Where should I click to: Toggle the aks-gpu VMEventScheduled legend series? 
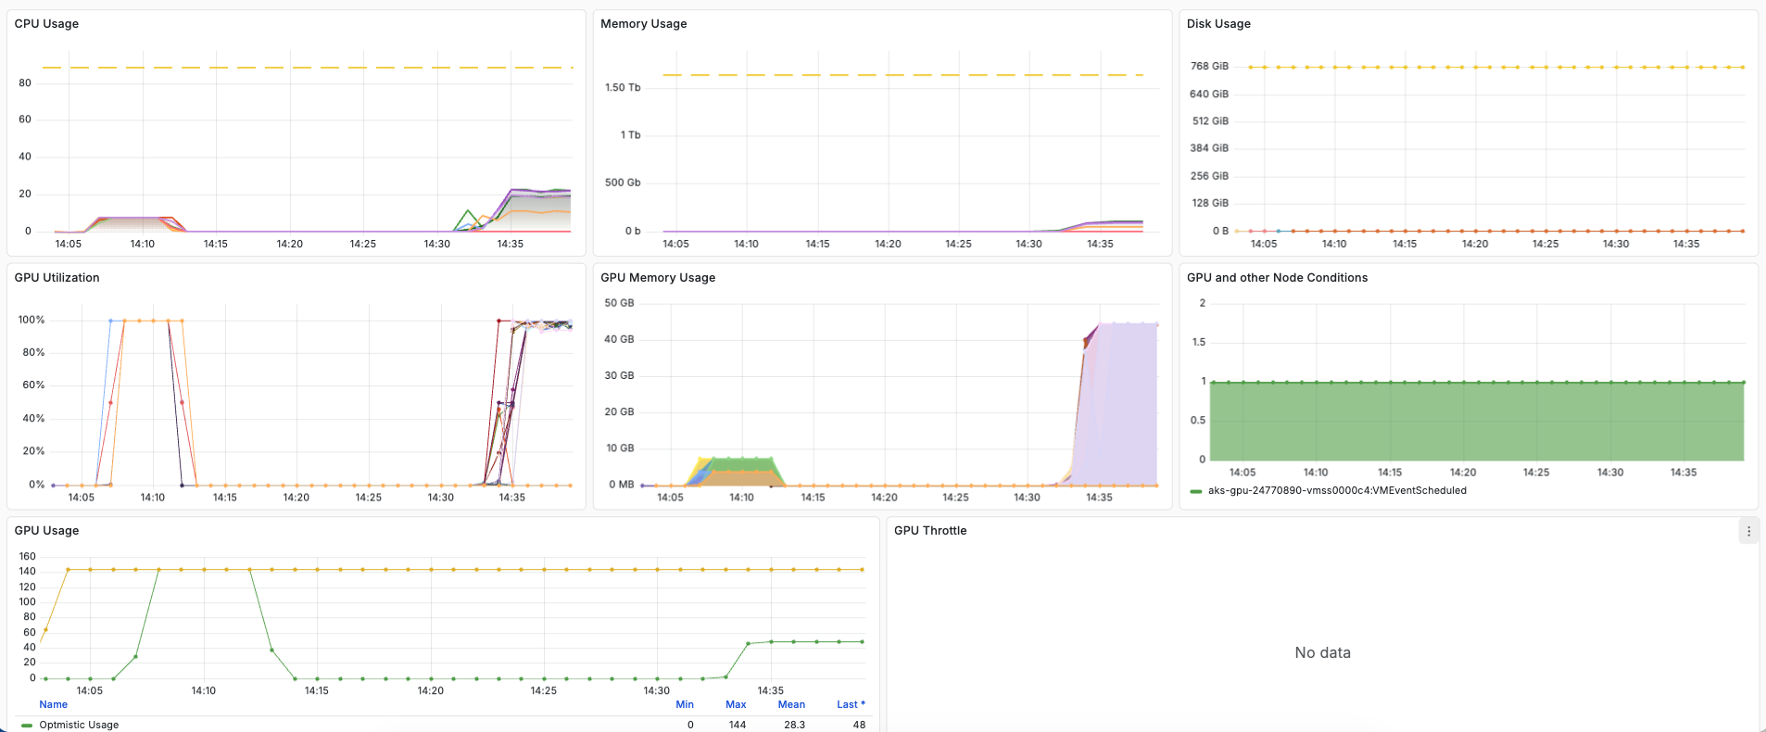tap(1336, 491)
